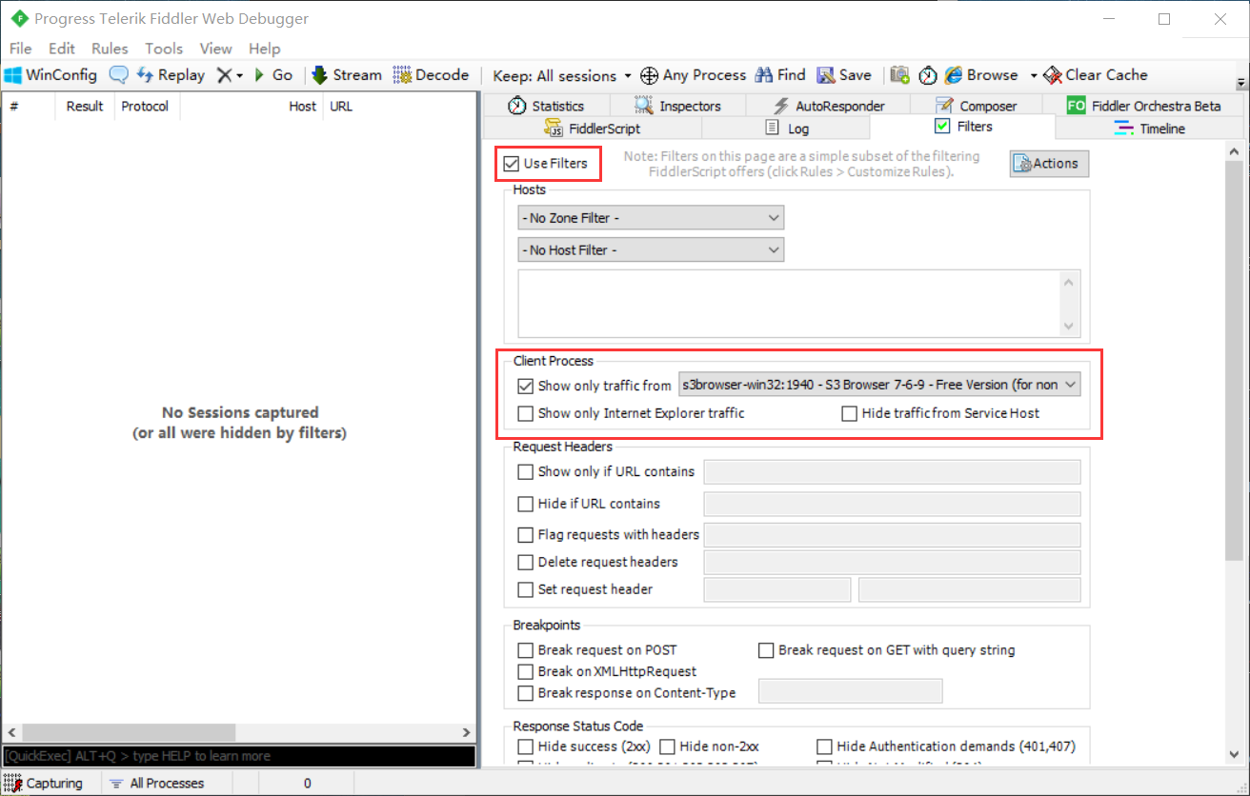
Task: Toggle Show only traffic from checkbox
Action: (x=525, y=386)
